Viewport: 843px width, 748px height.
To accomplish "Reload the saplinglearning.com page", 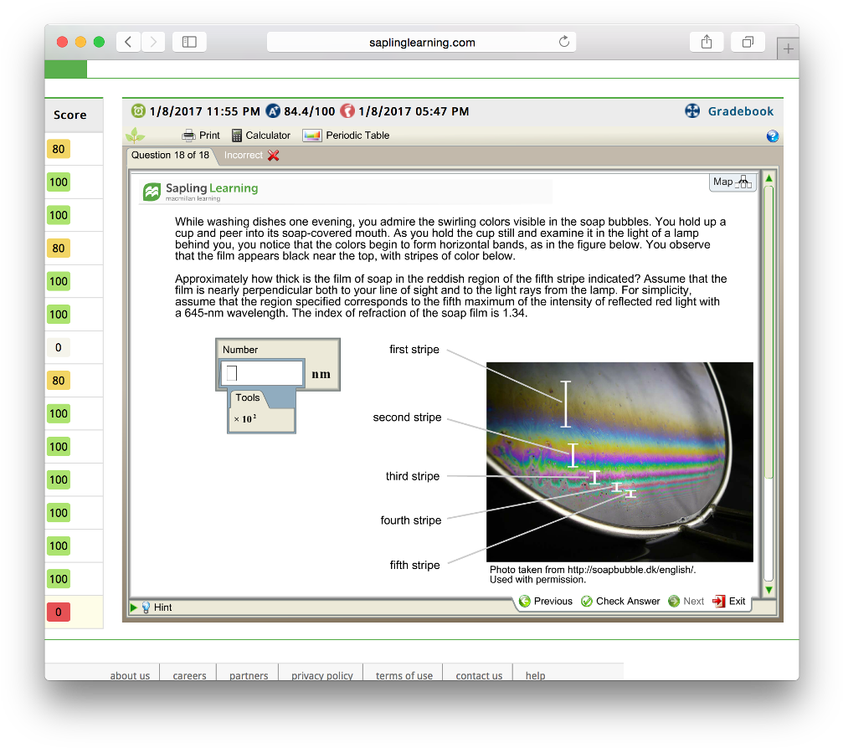I will pos(563,42).
